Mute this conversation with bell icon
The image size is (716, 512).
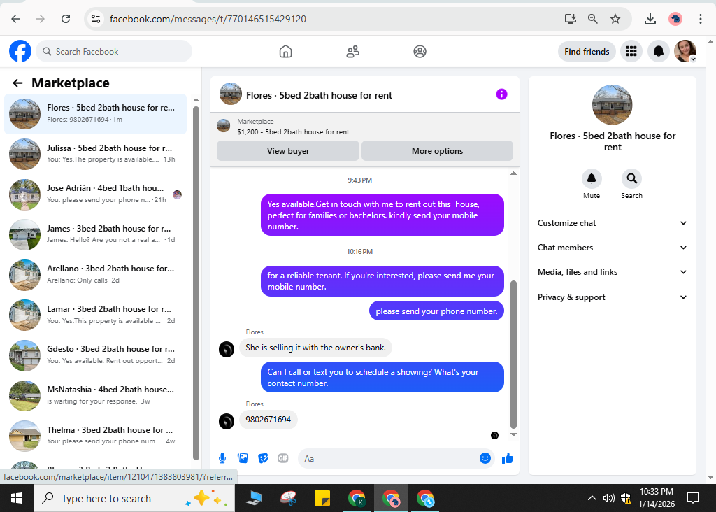coord(592,178)
